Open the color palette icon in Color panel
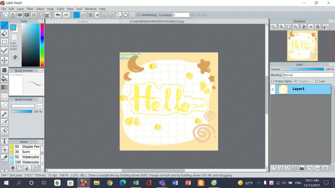 tap(15, 57)
